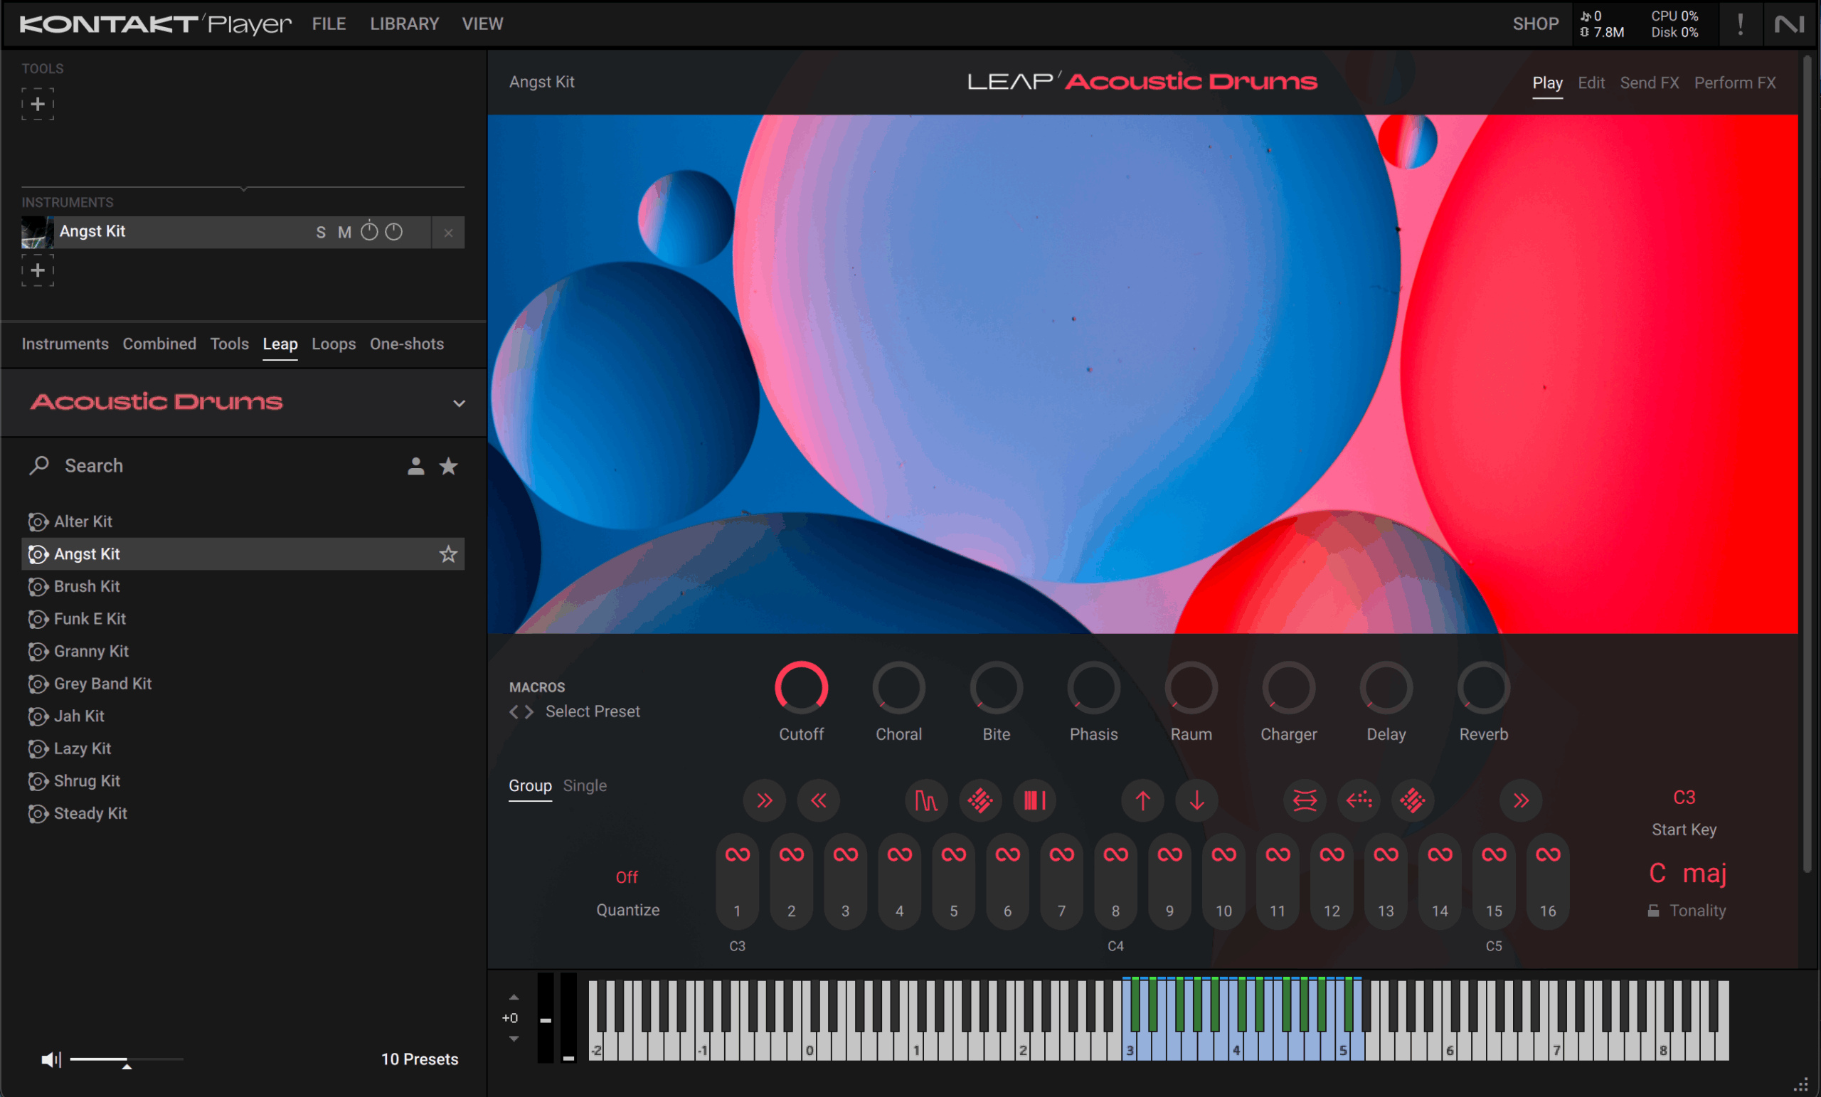1821x1097 pixels.
Task: Click the exclamation alert icon in header
Action: [1741, 24]
